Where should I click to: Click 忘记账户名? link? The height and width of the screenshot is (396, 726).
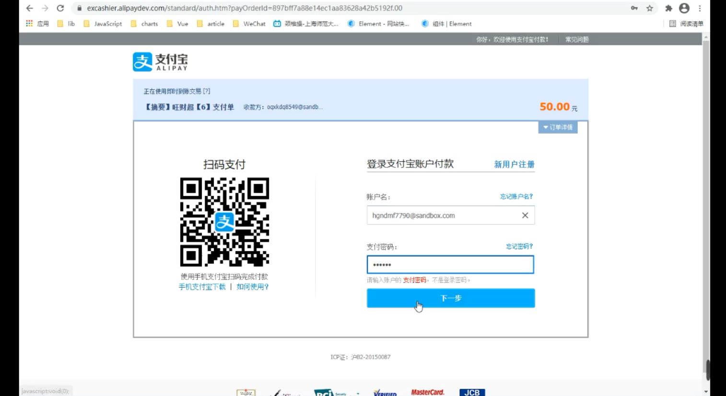point(516,197)
